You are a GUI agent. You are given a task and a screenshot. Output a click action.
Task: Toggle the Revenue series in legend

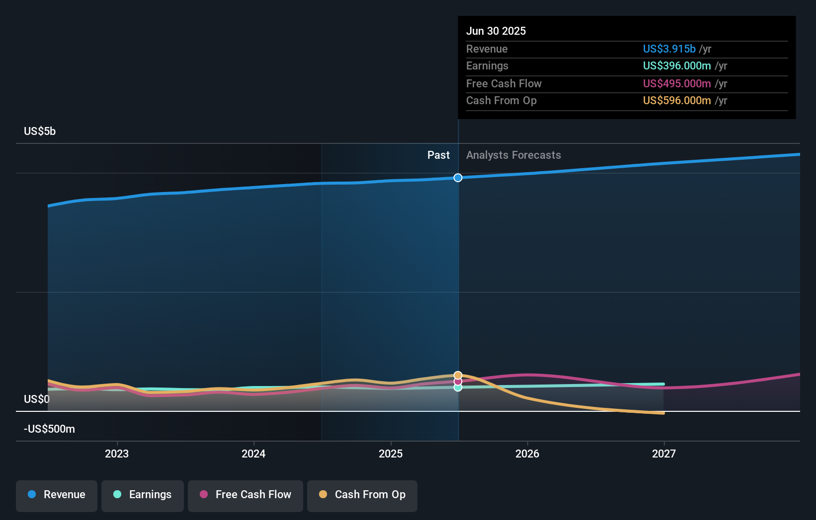57,496
